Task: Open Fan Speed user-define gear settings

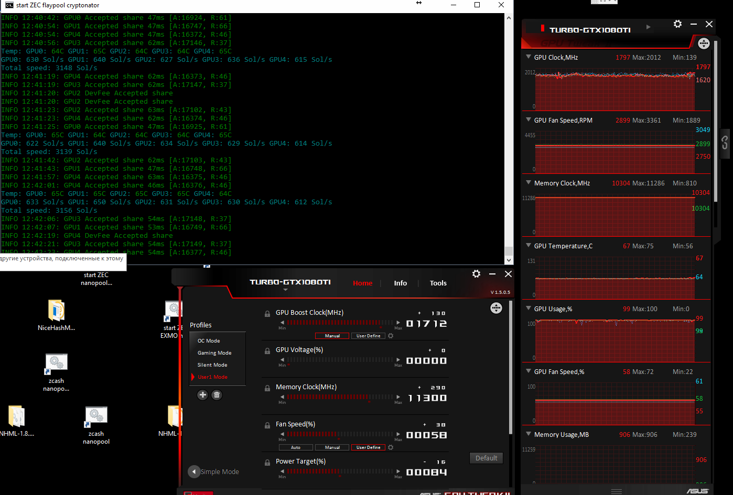Action: click(x=391, y=447)
